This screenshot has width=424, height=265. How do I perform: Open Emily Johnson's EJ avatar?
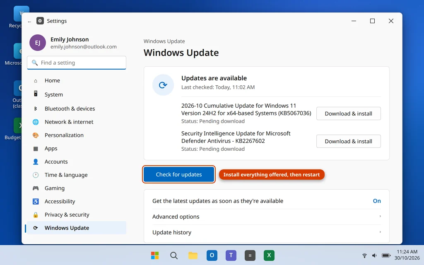coord(38,43)
